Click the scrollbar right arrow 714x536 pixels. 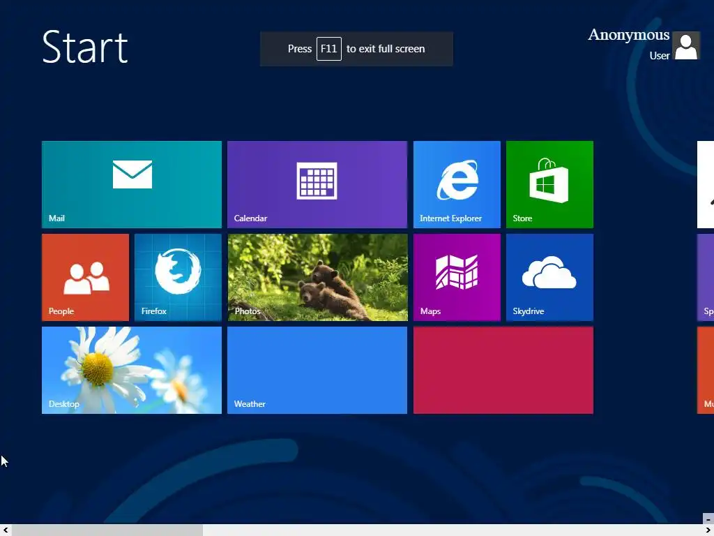click(x=708, y=530)
